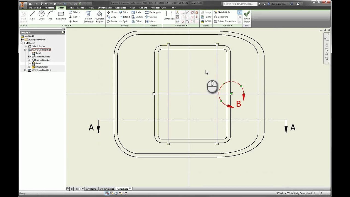Click the Project Geometry icon
Screen dimensions: 350x197
(x=88, y=17)
